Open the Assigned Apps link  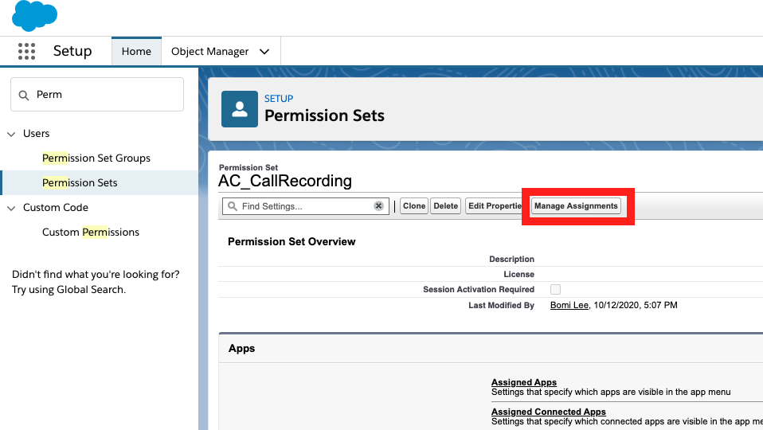tap(523, 382)
